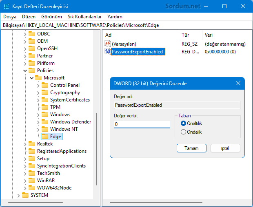Click the Ad column header

[141, 35]
